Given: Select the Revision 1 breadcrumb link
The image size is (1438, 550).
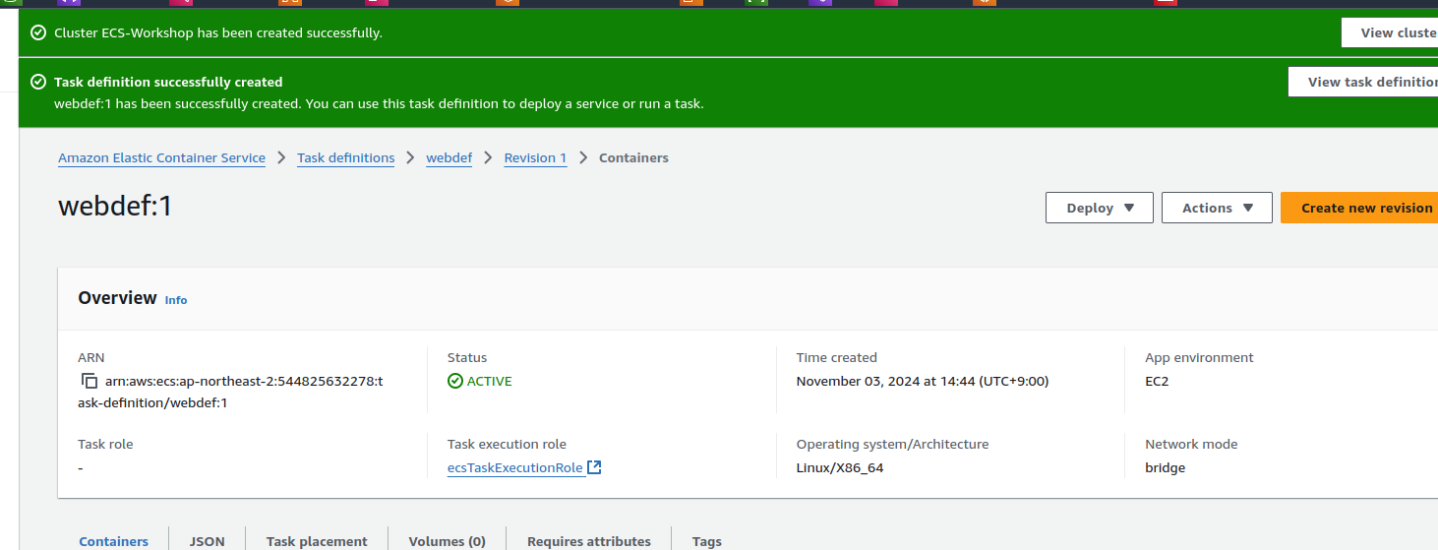Looking at the screenshot, I should point(535,157).
